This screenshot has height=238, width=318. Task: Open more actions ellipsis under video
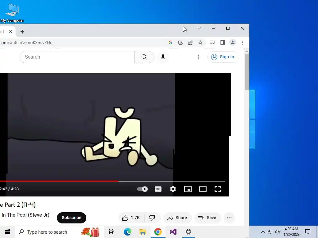(229, 218)
